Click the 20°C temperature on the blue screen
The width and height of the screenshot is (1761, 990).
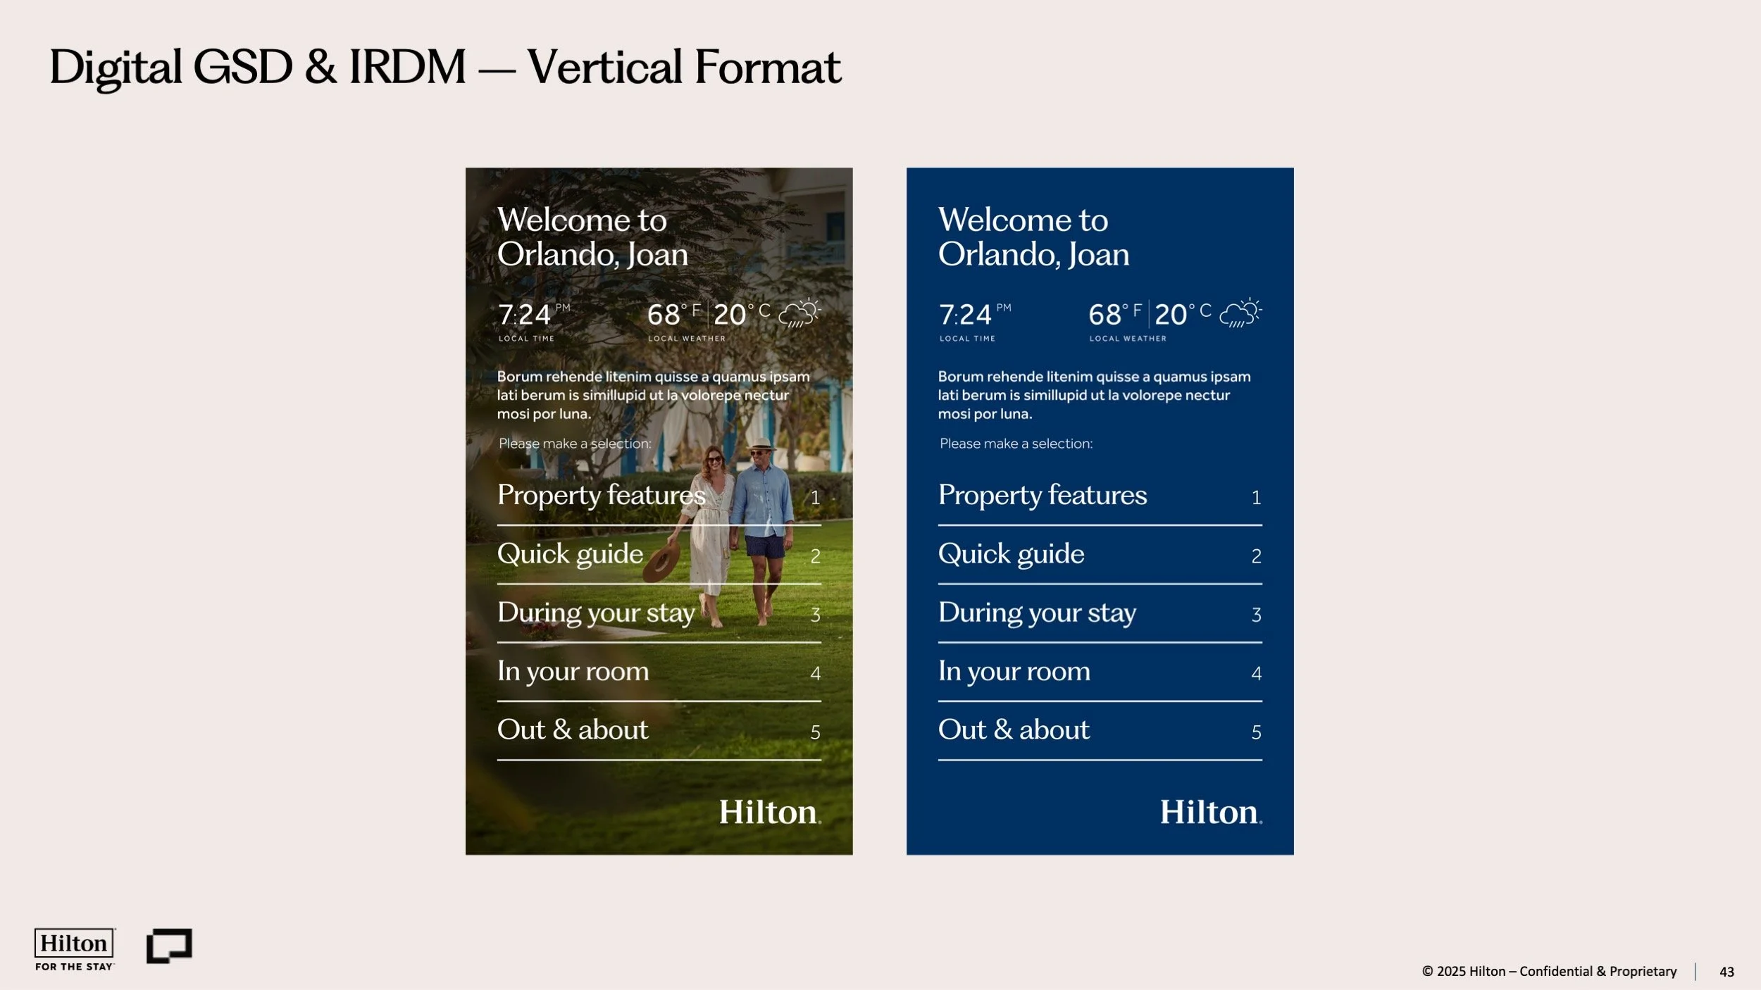(1183, 314)
